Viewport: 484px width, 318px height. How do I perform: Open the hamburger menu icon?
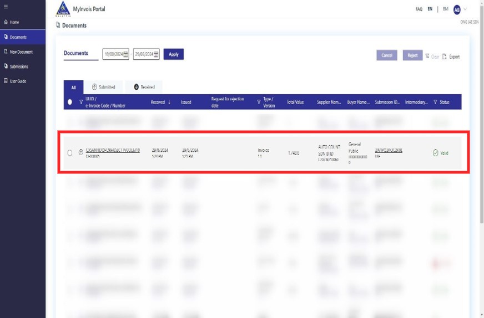(6, 7)
